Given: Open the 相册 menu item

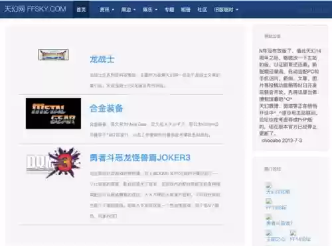Looking at the screenshot, I should [x=185, y=9].
